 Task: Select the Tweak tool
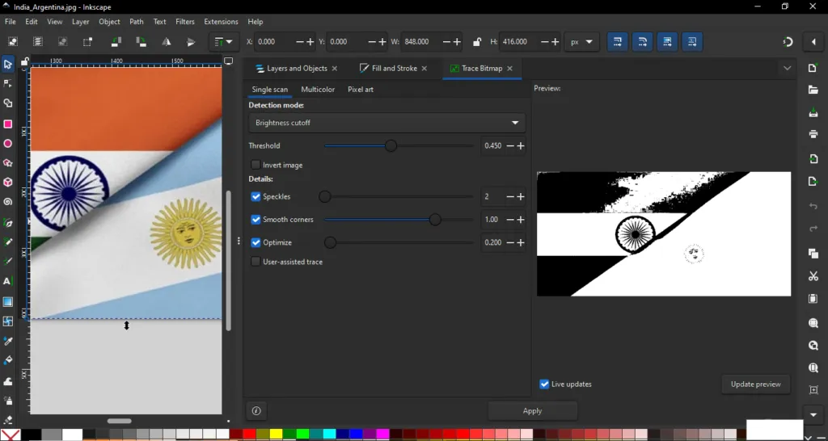point(7,381)
